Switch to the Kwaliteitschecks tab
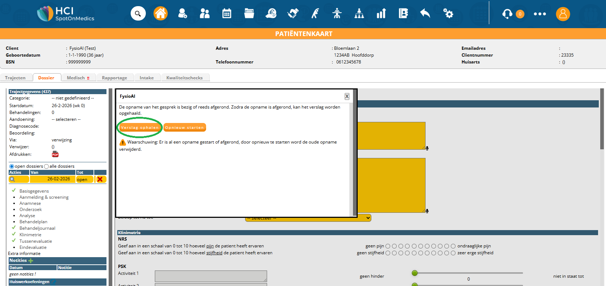Viewport: 606px width, 286px height. pos(184,78)
